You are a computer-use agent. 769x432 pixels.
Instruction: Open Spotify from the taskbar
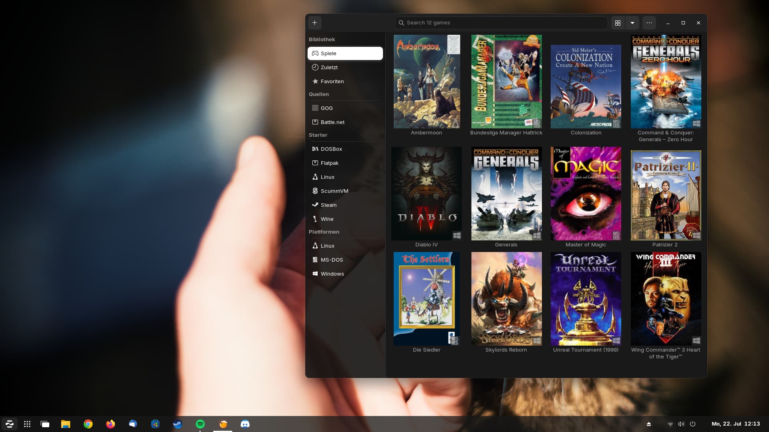click(200, 424)
